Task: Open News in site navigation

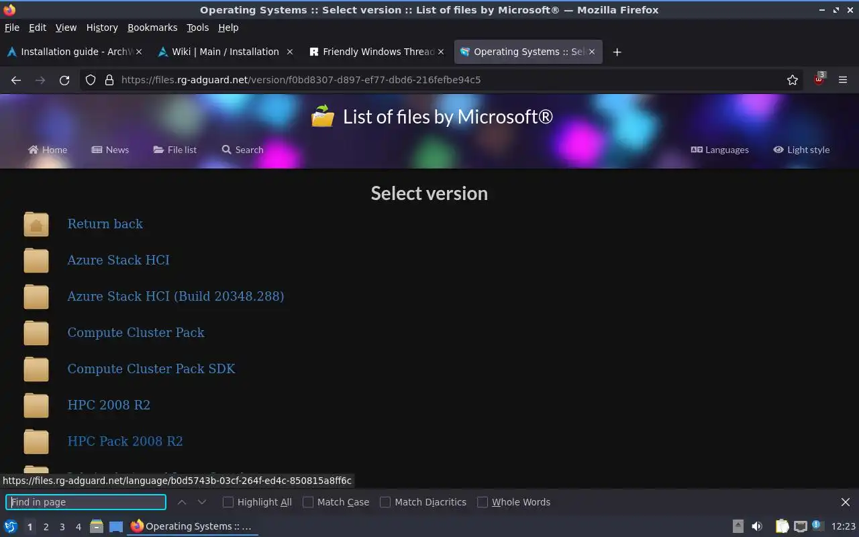Action: click(x=110, y=150)
